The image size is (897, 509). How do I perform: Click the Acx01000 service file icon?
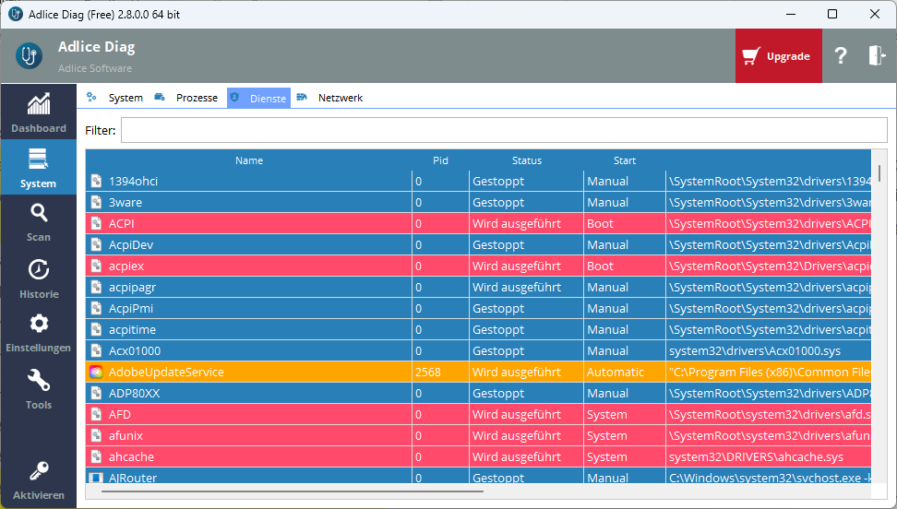pyautogui.click(x=96, y=351)
